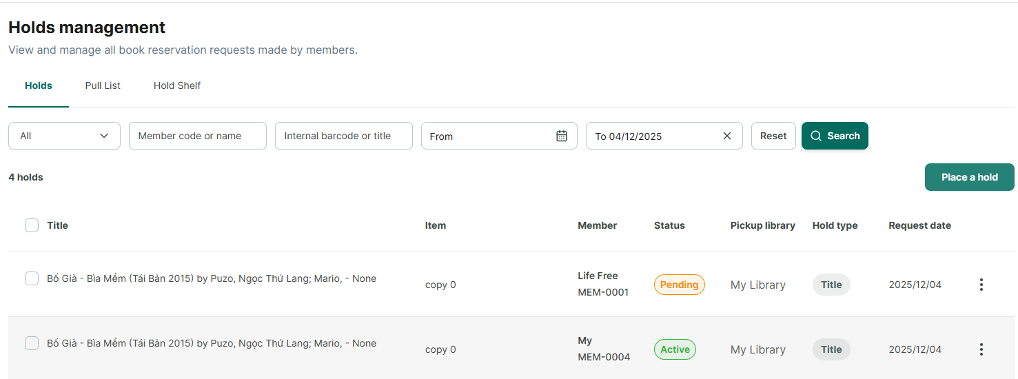
Task: Click 2025/12/04 date in Active row
Action: click(x=915, y=349)
